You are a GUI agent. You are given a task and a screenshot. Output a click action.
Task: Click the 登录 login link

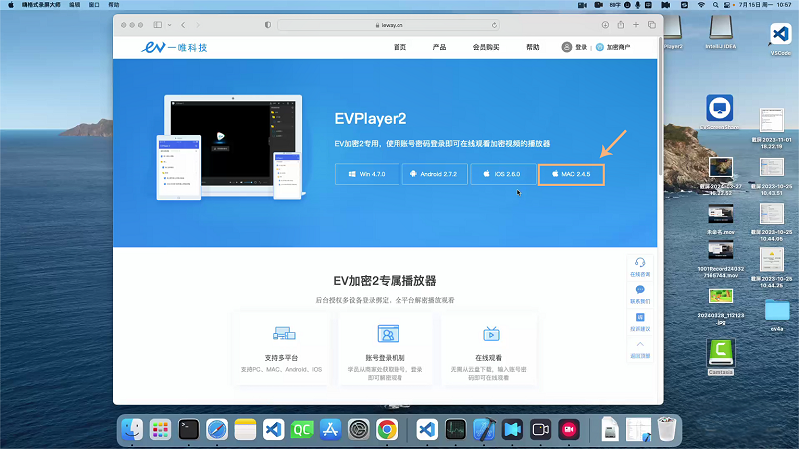tap(581, 47)
